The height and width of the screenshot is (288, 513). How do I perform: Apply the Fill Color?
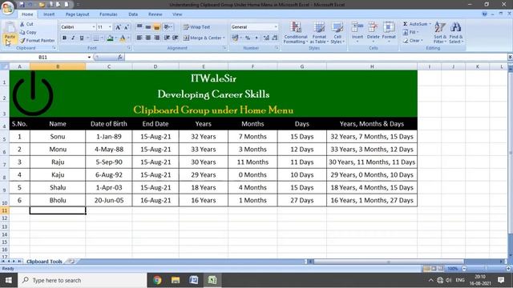(111, 38)
